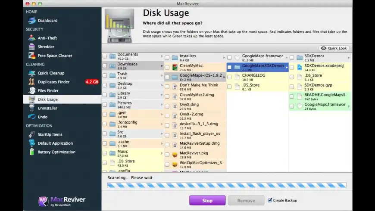Click the Default Application icon
The image size is (375, 211).
[32, 143]
